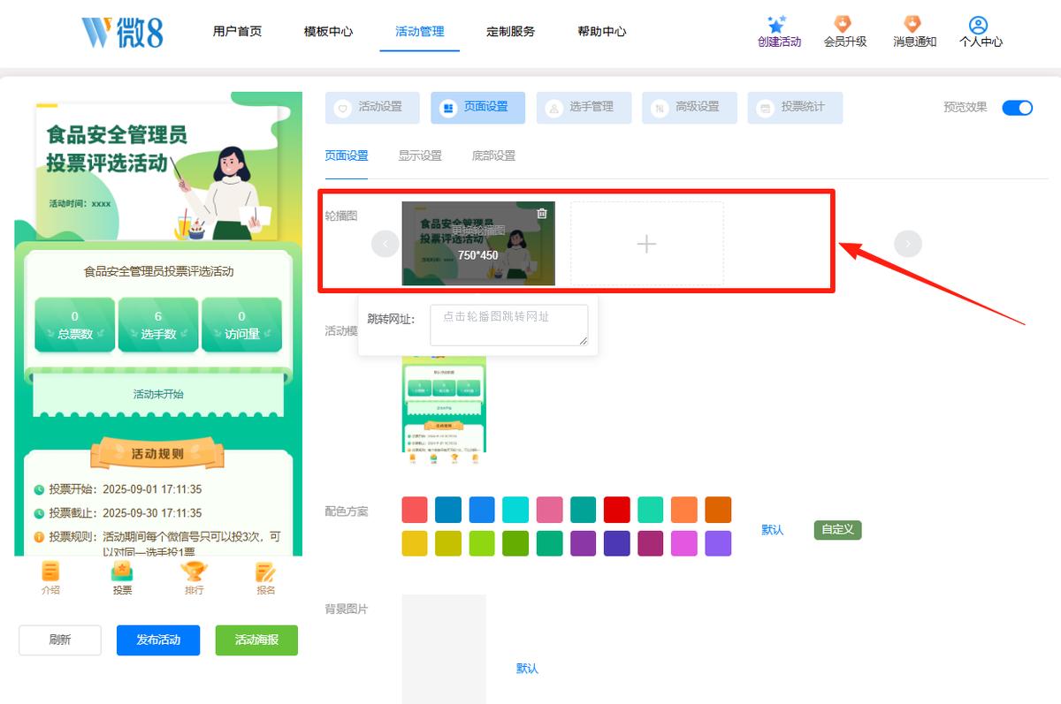1061x704 pixels.
Task: Click the 选手数 stat card
Action: click(x=158, y=324)
